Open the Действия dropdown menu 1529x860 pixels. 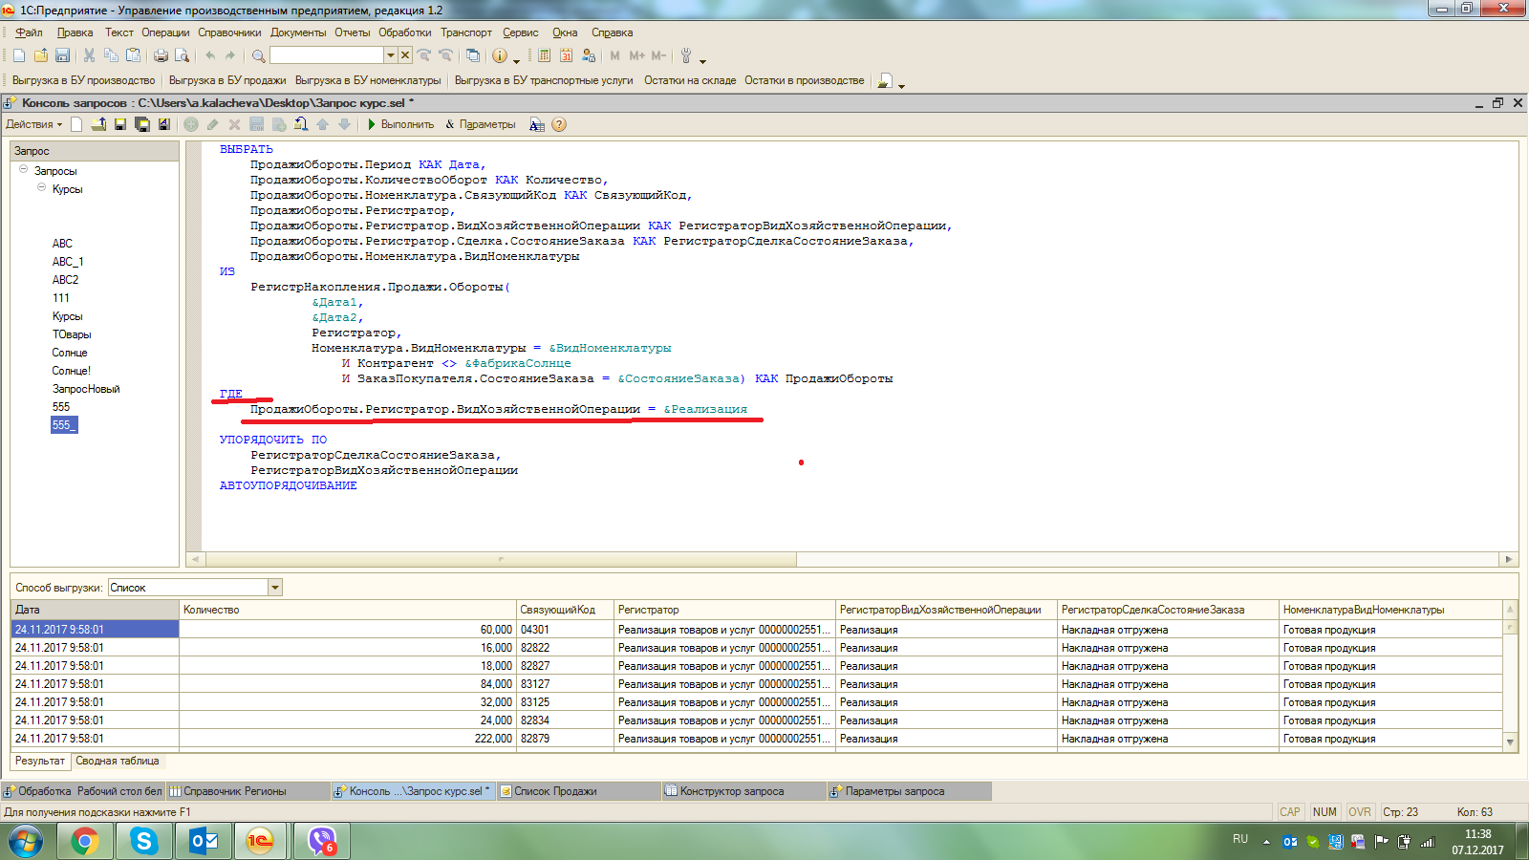coord(33,124)
